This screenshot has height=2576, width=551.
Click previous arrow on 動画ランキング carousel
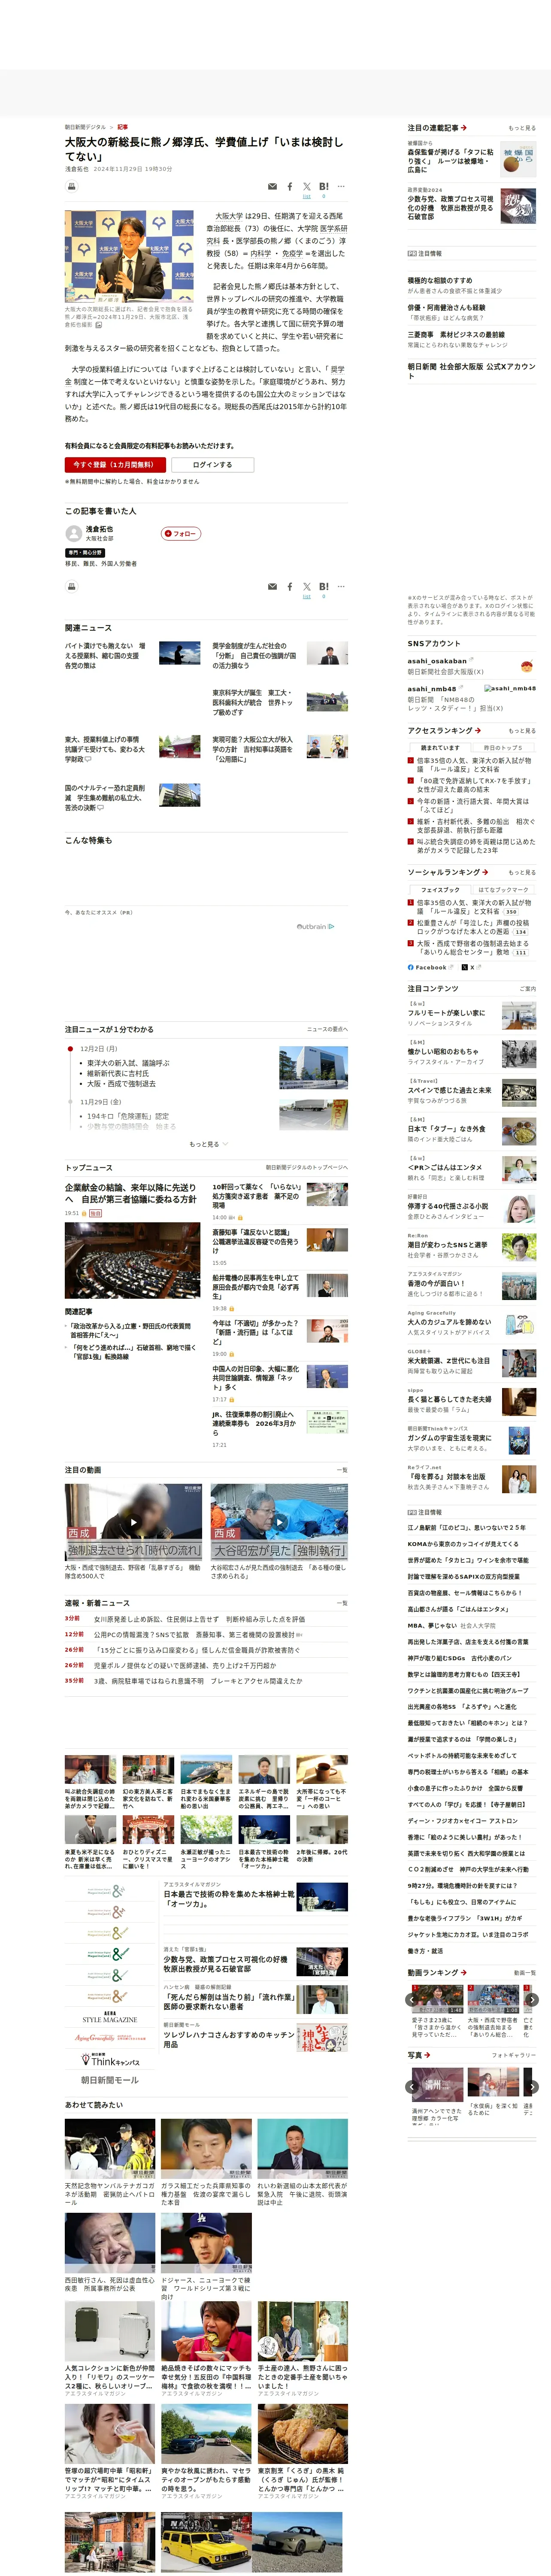[412, 2000]
